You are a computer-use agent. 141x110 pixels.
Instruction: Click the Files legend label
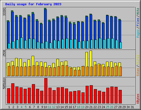coord(138,22)
